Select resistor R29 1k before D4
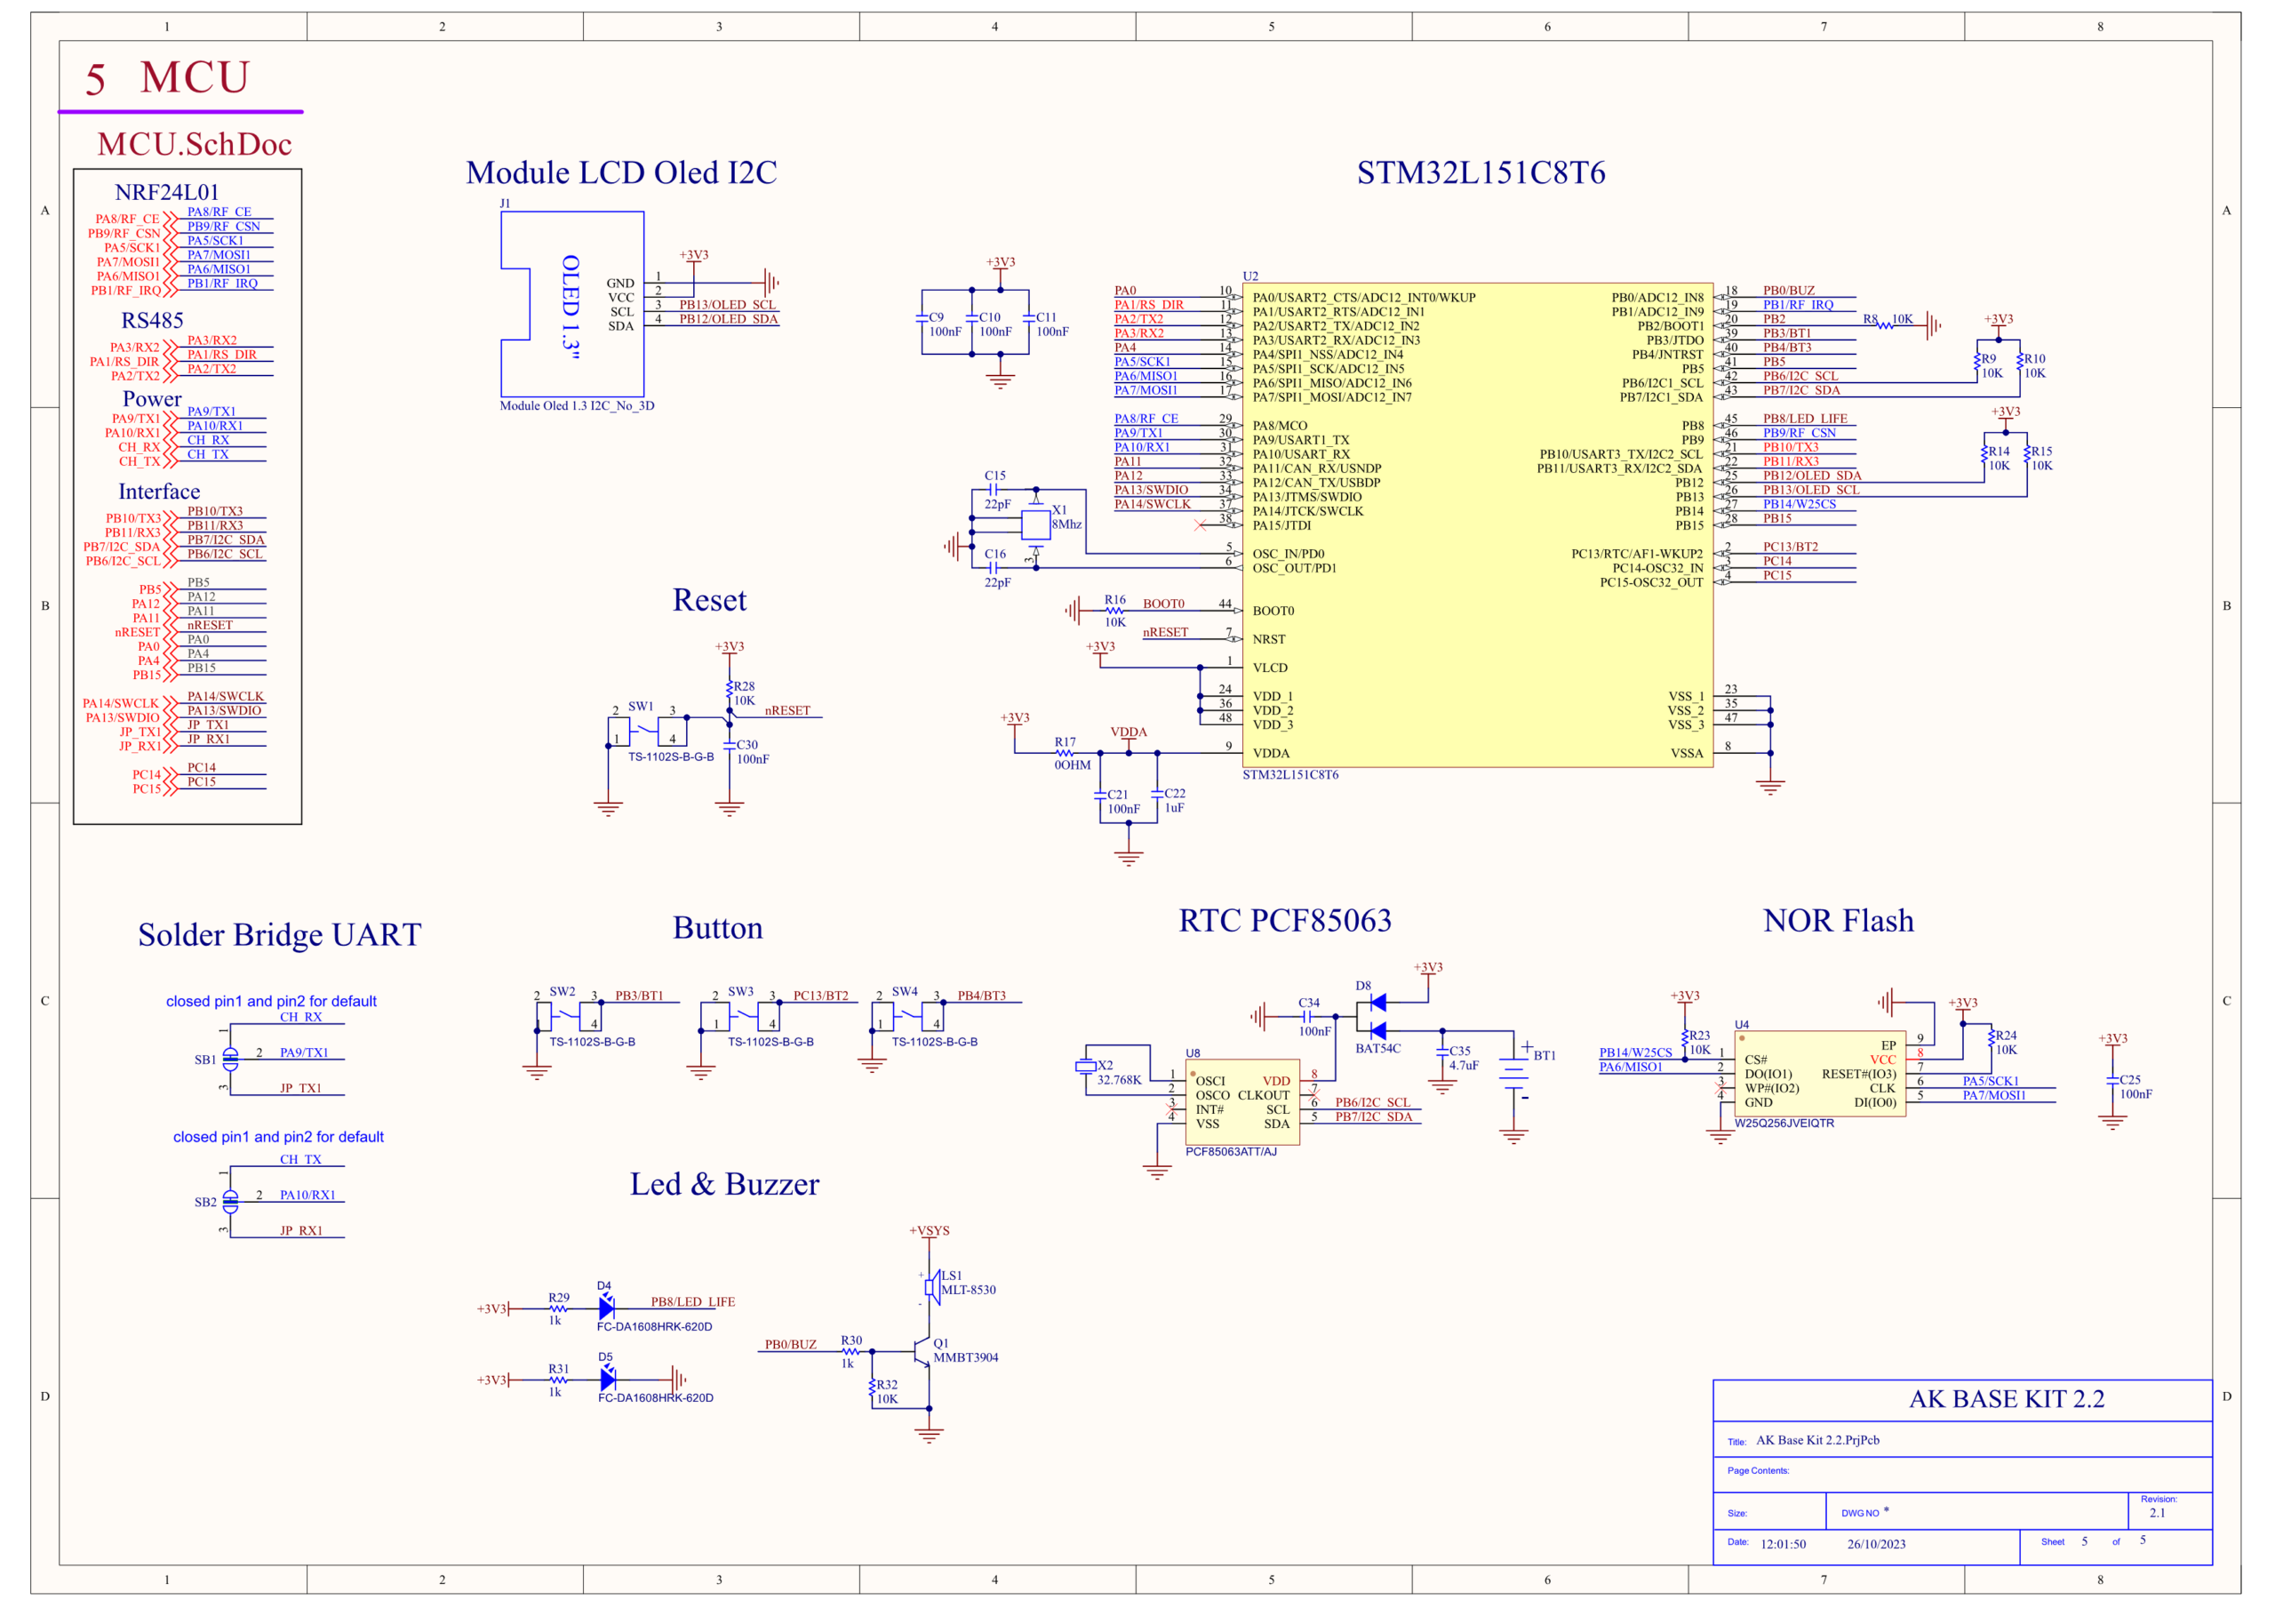 [558, 1308]
